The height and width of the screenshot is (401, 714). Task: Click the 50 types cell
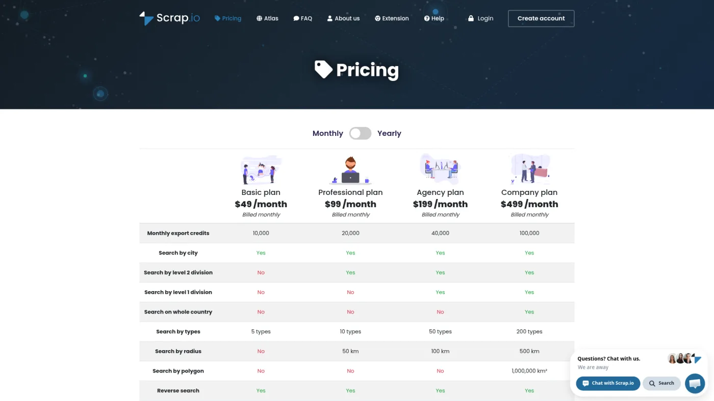click(x=440, y=332)
